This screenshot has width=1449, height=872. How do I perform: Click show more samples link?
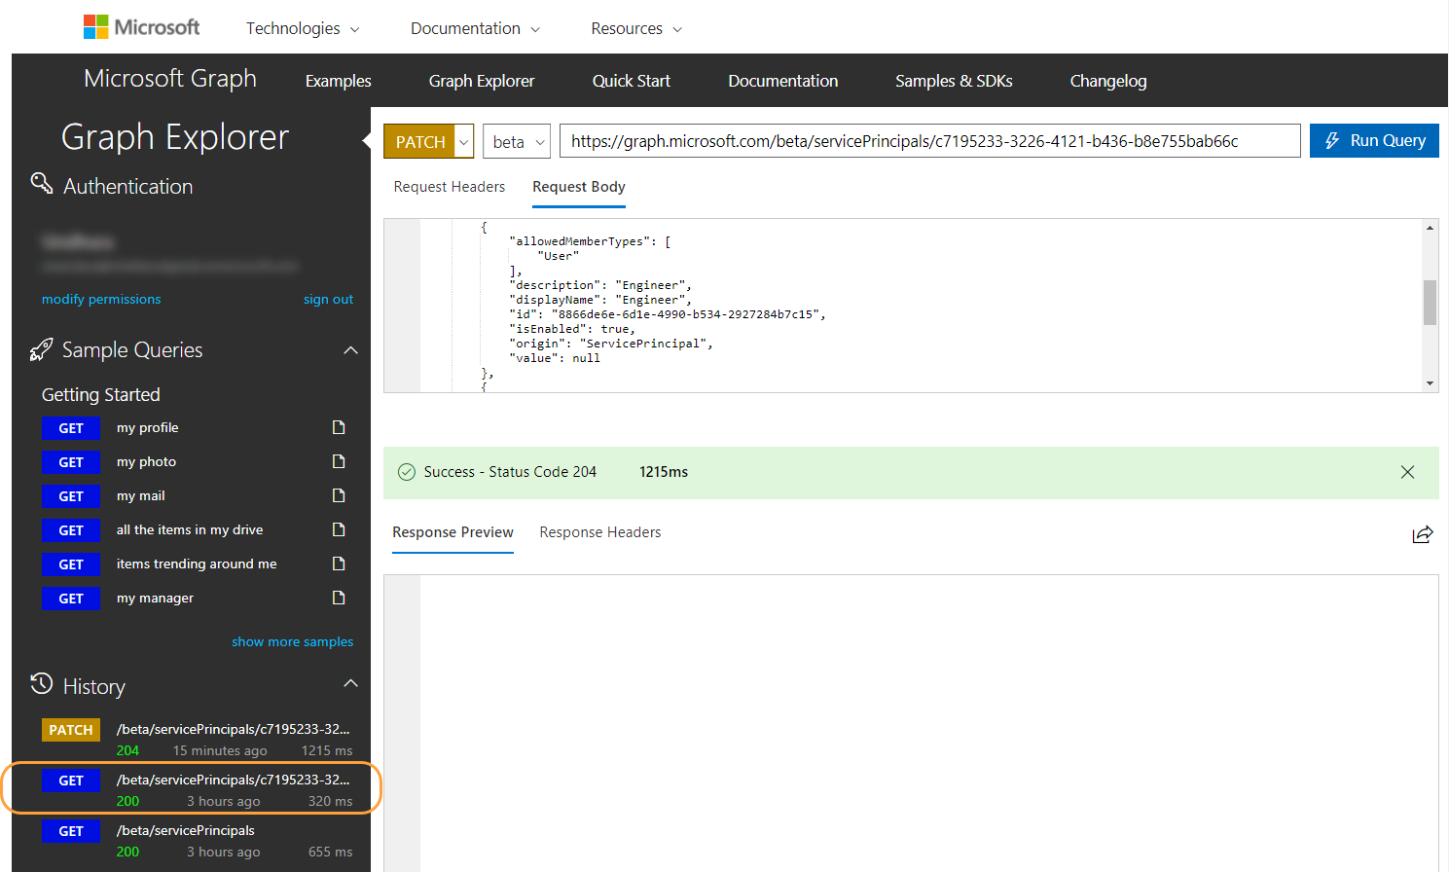coord(292,641)
